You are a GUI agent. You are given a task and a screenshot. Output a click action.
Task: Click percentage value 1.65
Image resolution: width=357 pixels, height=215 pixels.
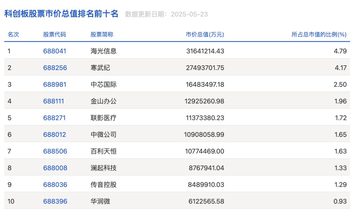340,135
